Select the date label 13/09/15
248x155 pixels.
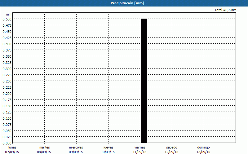point(204,152)
